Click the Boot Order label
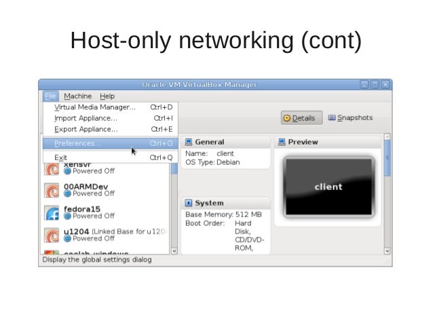433x325 pixels. point(205,223)
